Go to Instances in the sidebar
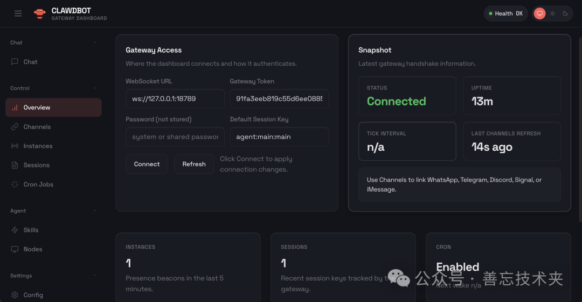This screenshot has height=302, width=582. tap(38, 146)
